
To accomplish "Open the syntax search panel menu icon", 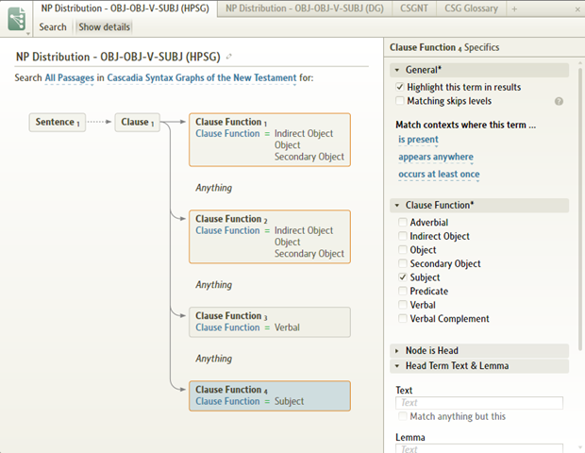I will [16, 18].
